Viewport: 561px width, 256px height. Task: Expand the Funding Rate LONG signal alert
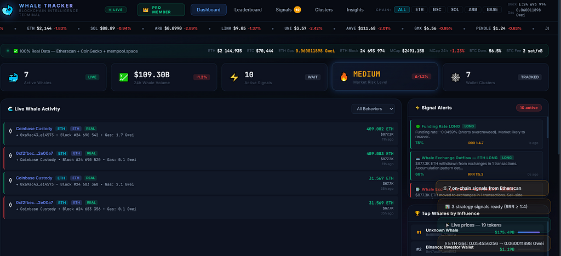pos(476,133)
